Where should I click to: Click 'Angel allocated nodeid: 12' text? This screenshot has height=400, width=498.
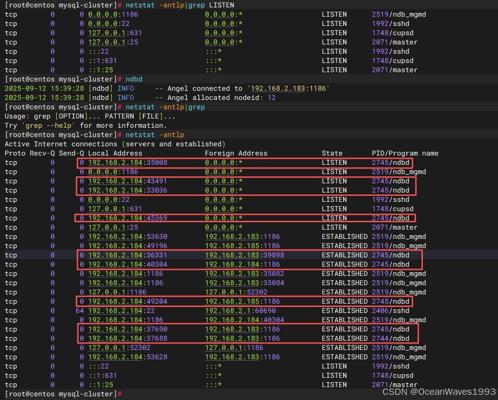pyautogui.click(x=221, y=98)
